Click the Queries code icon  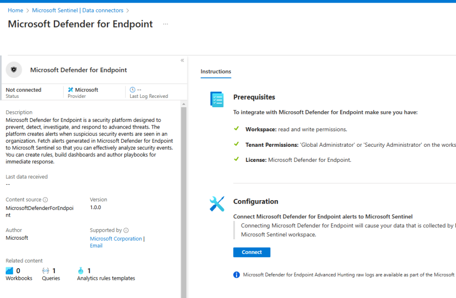pos(46,271)
